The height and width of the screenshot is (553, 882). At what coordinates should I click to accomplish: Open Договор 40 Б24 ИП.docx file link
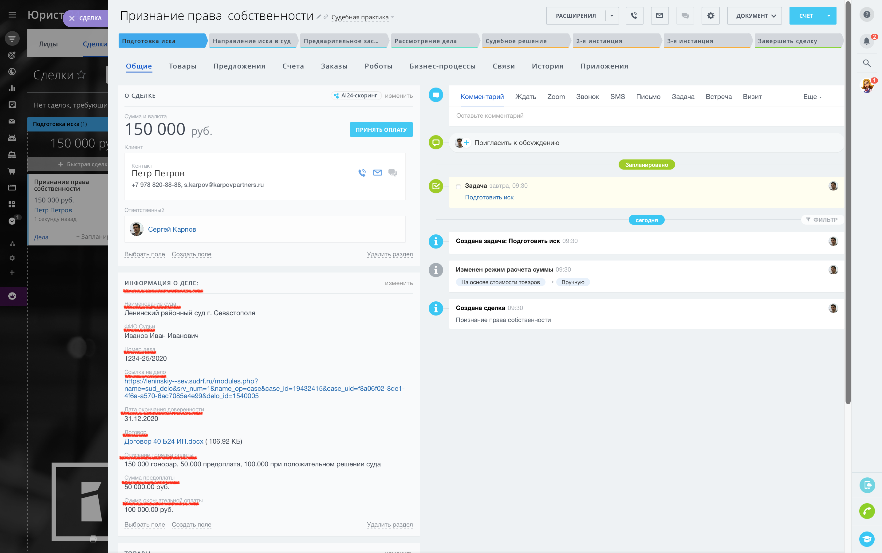(x=163, y=441)
